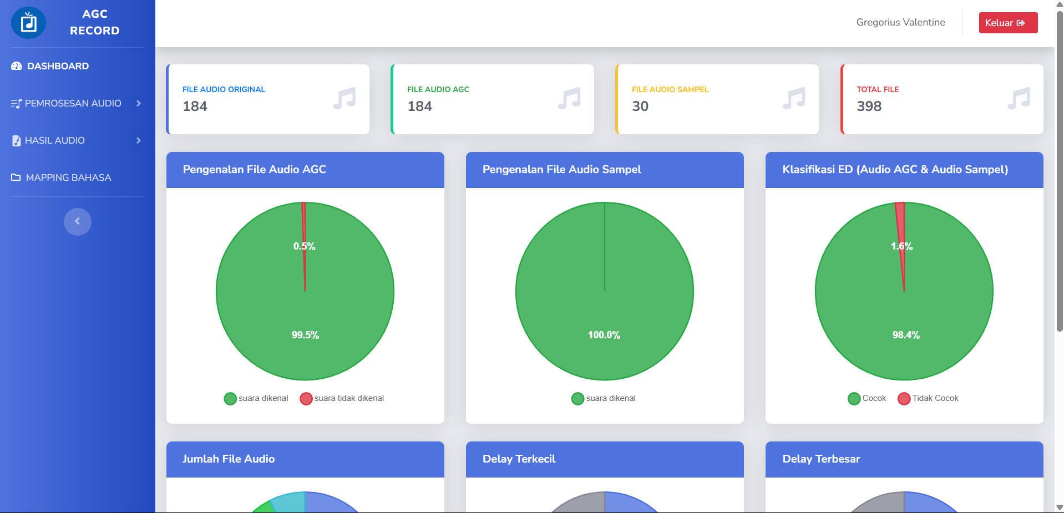Open the Hasil Audio menu

click(78, 140)
